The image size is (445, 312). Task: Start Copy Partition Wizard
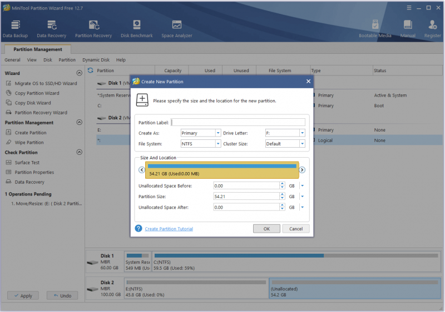37,93
